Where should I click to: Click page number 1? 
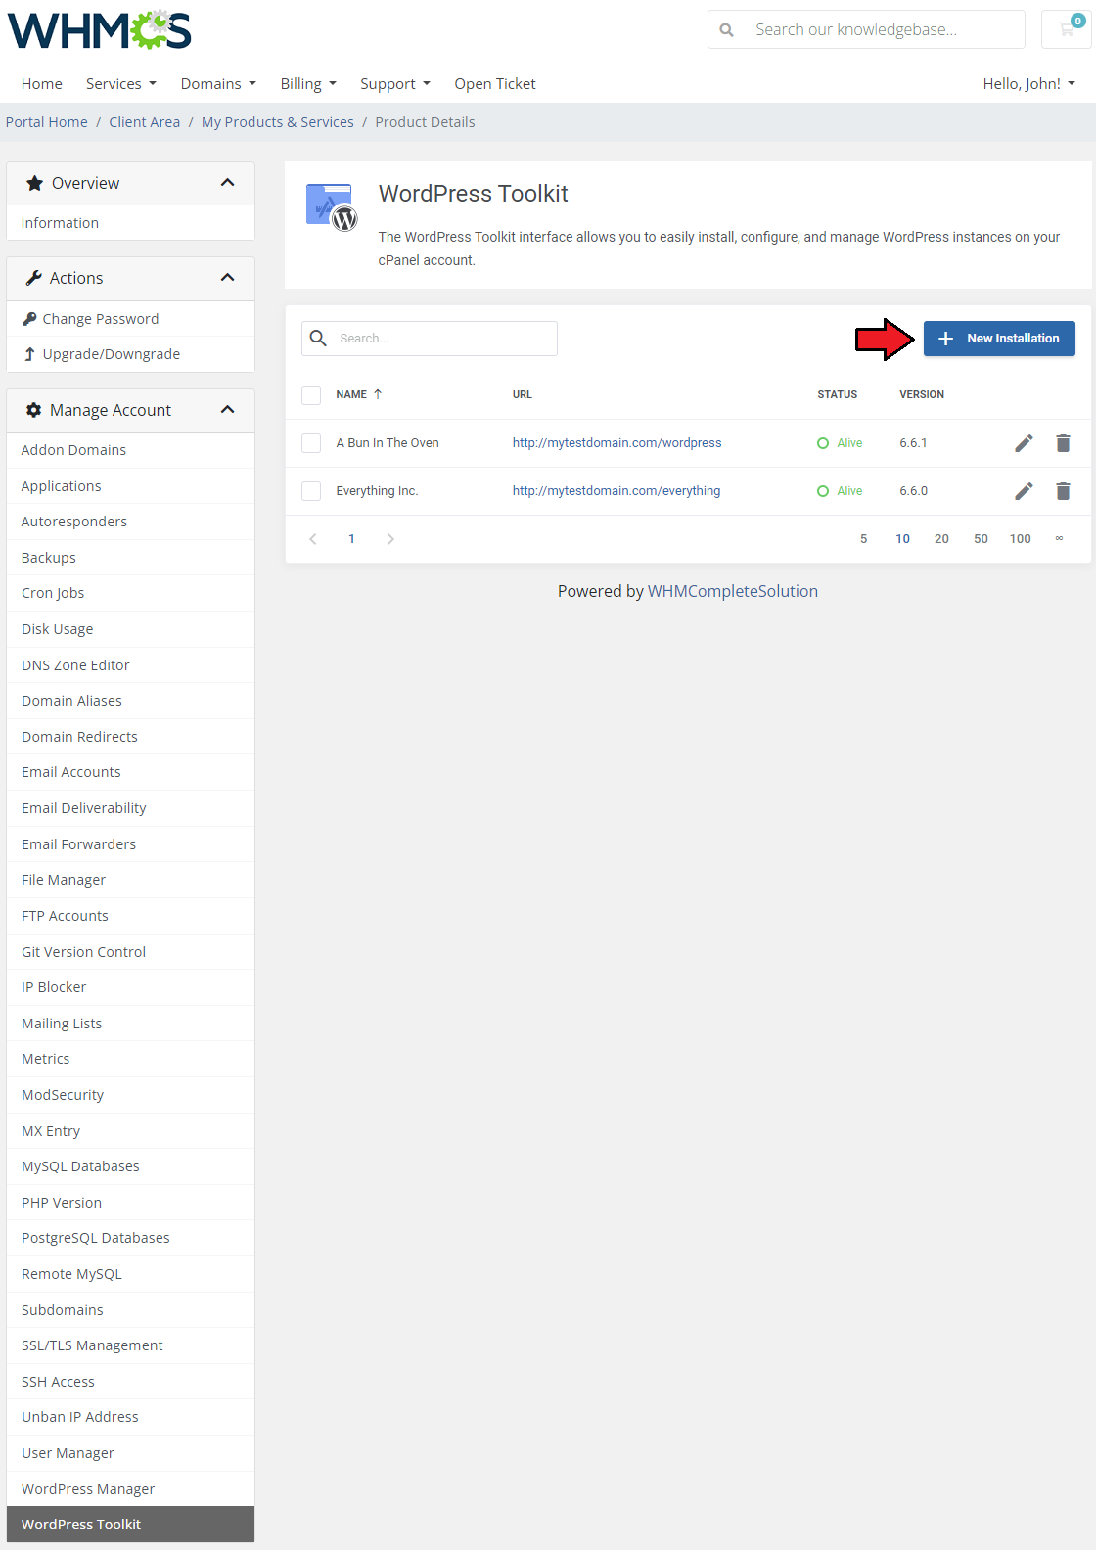coord(351,539)
